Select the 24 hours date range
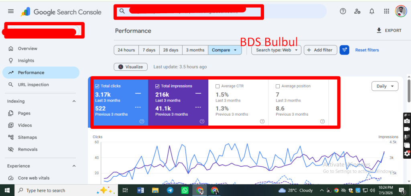This screenshot has height=196, width=411. 126,50
